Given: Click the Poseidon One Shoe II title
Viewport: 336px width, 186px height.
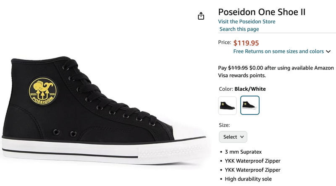Looking at the screenshot, I should [262, 12].
